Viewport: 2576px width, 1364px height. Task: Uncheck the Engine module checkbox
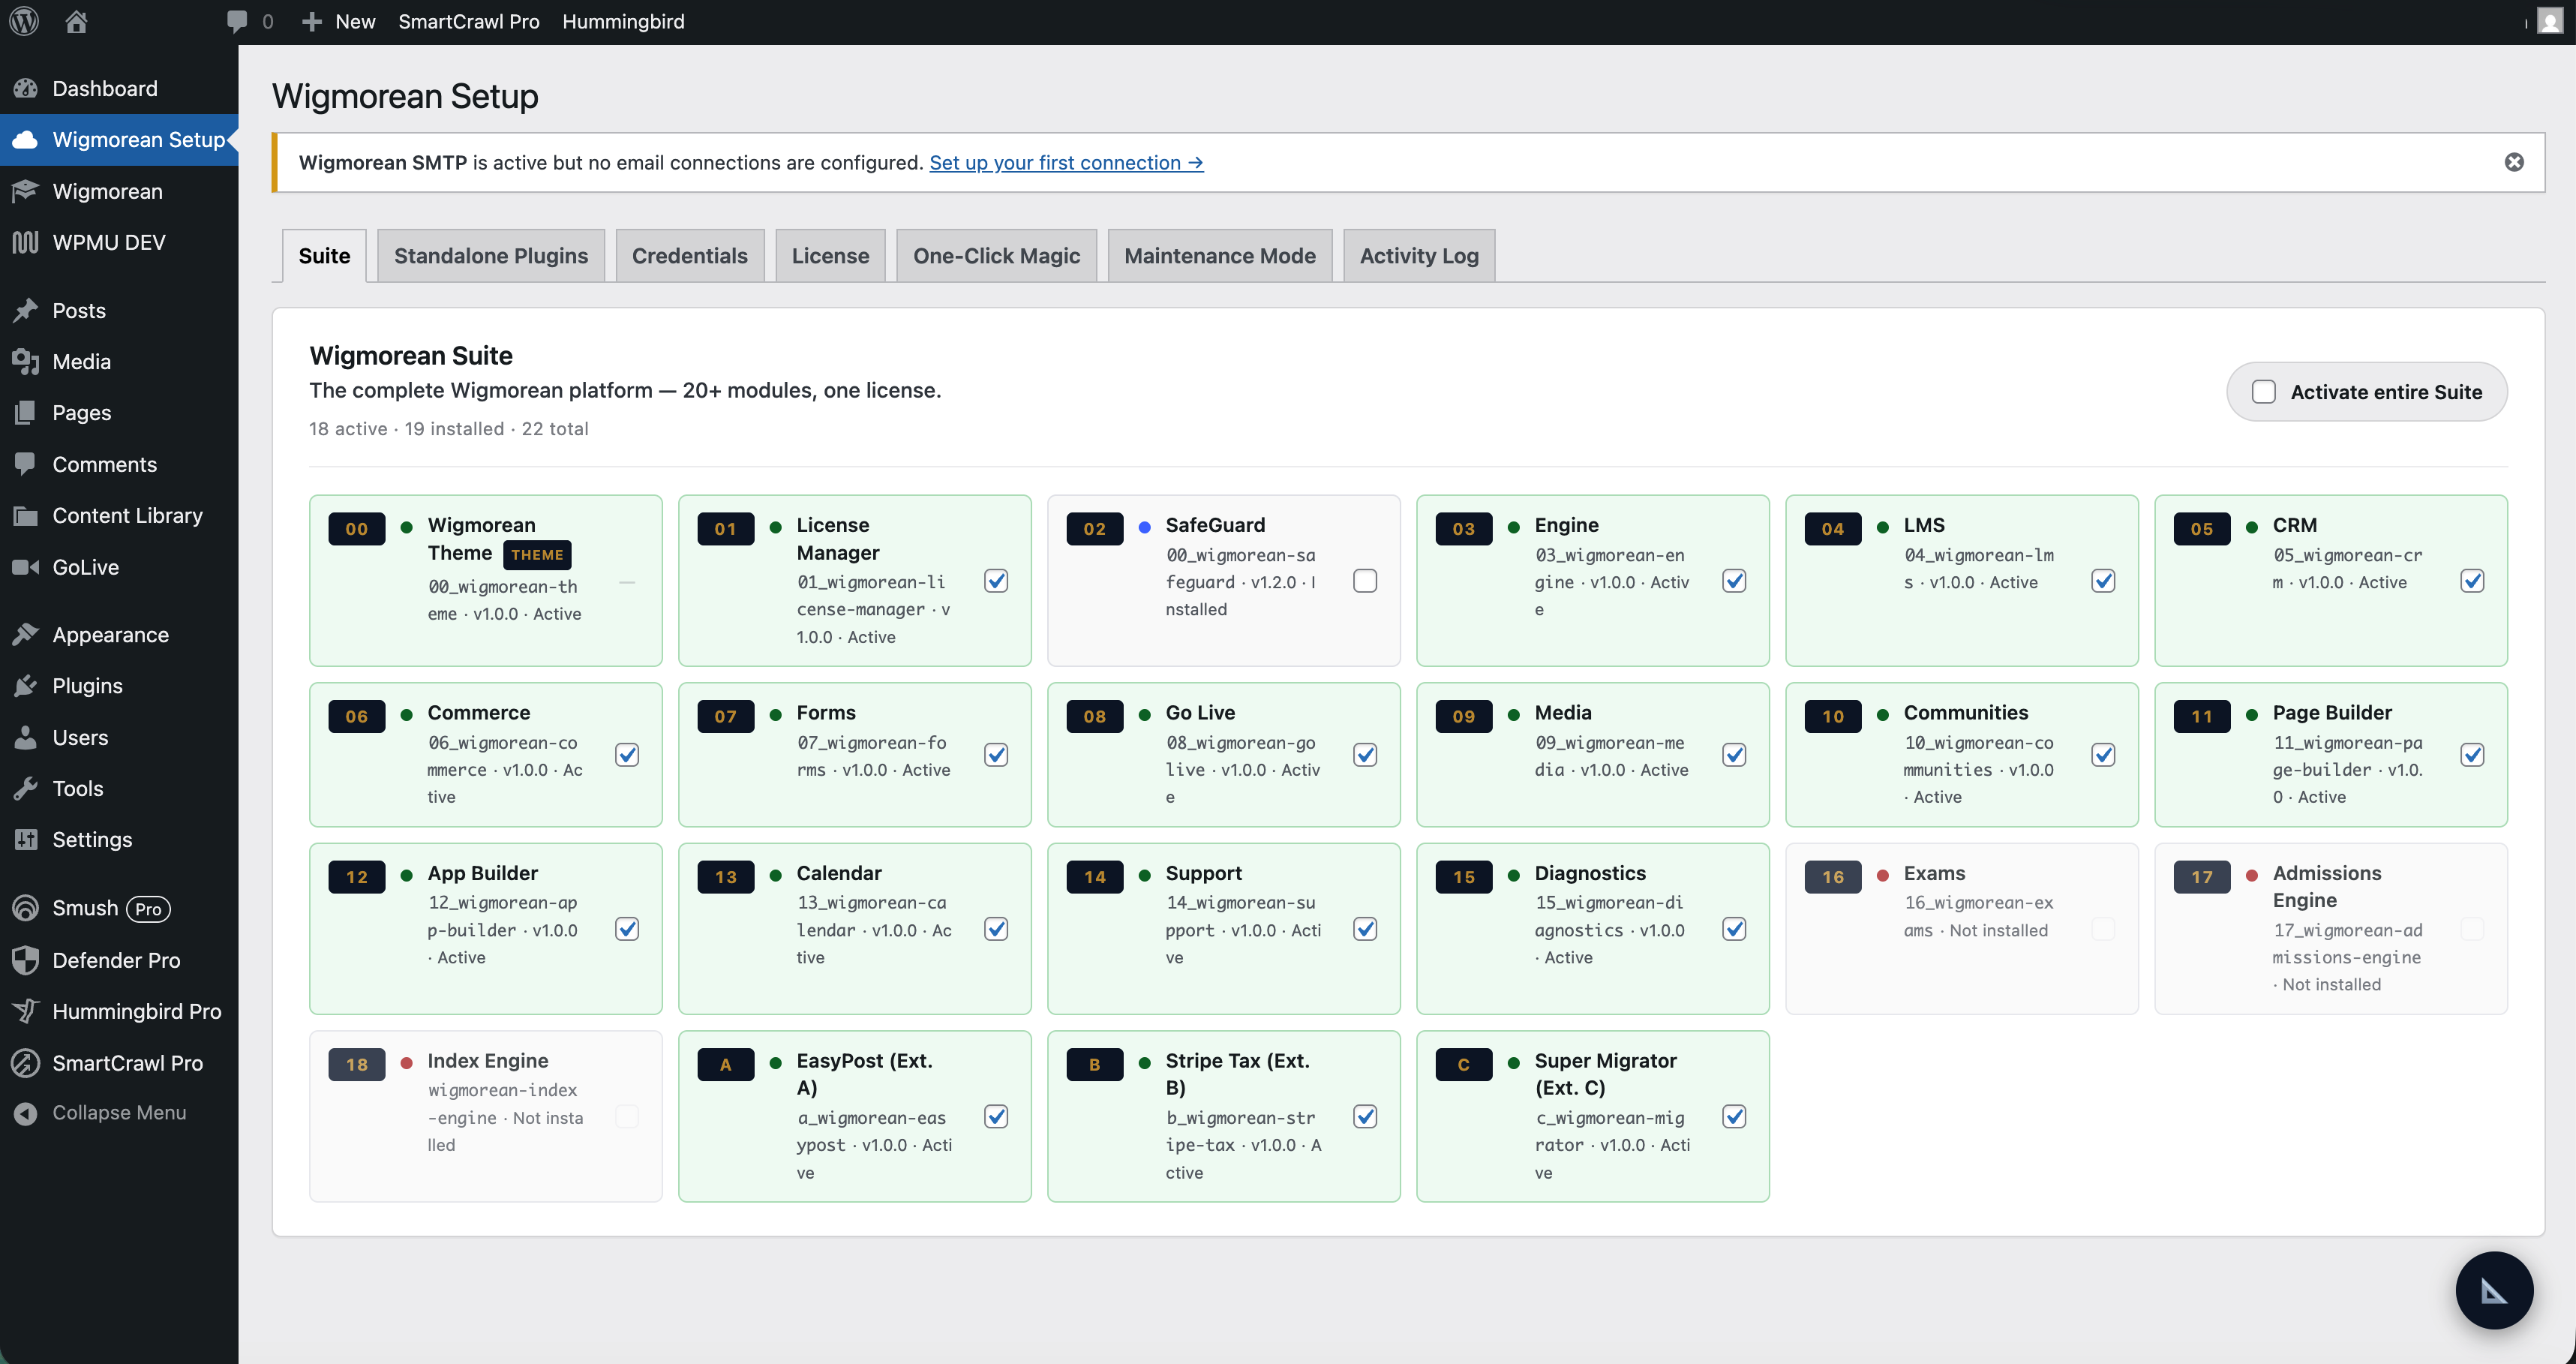tap(1734, 581)
